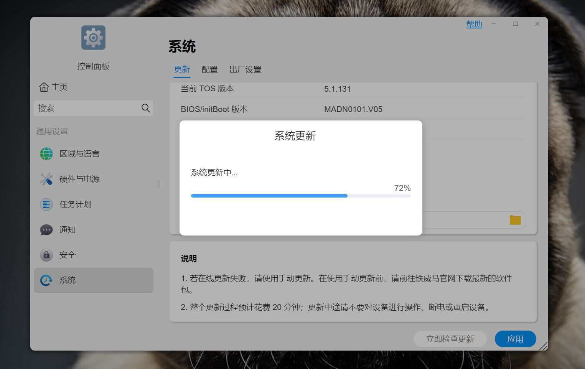This screenshot has width=585, height=369.
Task: Click the 通用设置 section label
Action: pyautogui.click(x=52, y=131)
